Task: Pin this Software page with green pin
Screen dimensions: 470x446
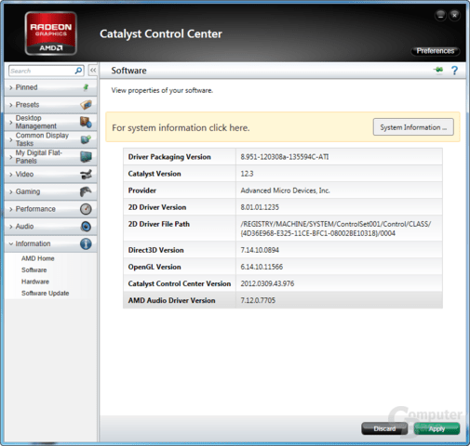Action: pos(438,70)
